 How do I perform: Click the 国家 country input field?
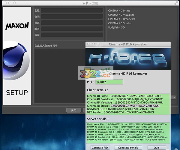pyautogui.click(x=72, y=35)
